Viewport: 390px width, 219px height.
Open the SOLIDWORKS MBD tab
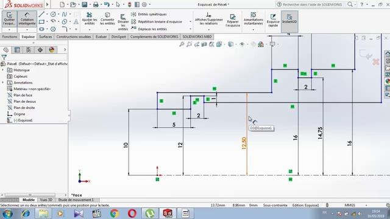tap(197, 36)
